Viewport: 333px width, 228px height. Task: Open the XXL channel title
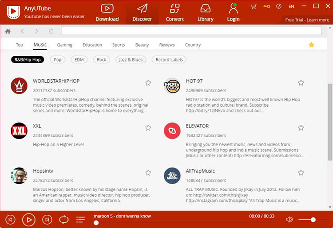point(37,126)
